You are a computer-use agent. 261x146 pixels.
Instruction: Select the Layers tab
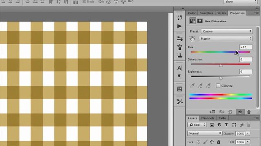(x=192, y=118)
